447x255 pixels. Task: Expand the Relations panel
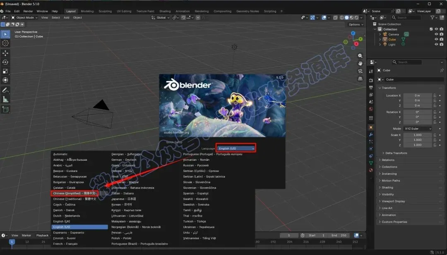(388, 160)
